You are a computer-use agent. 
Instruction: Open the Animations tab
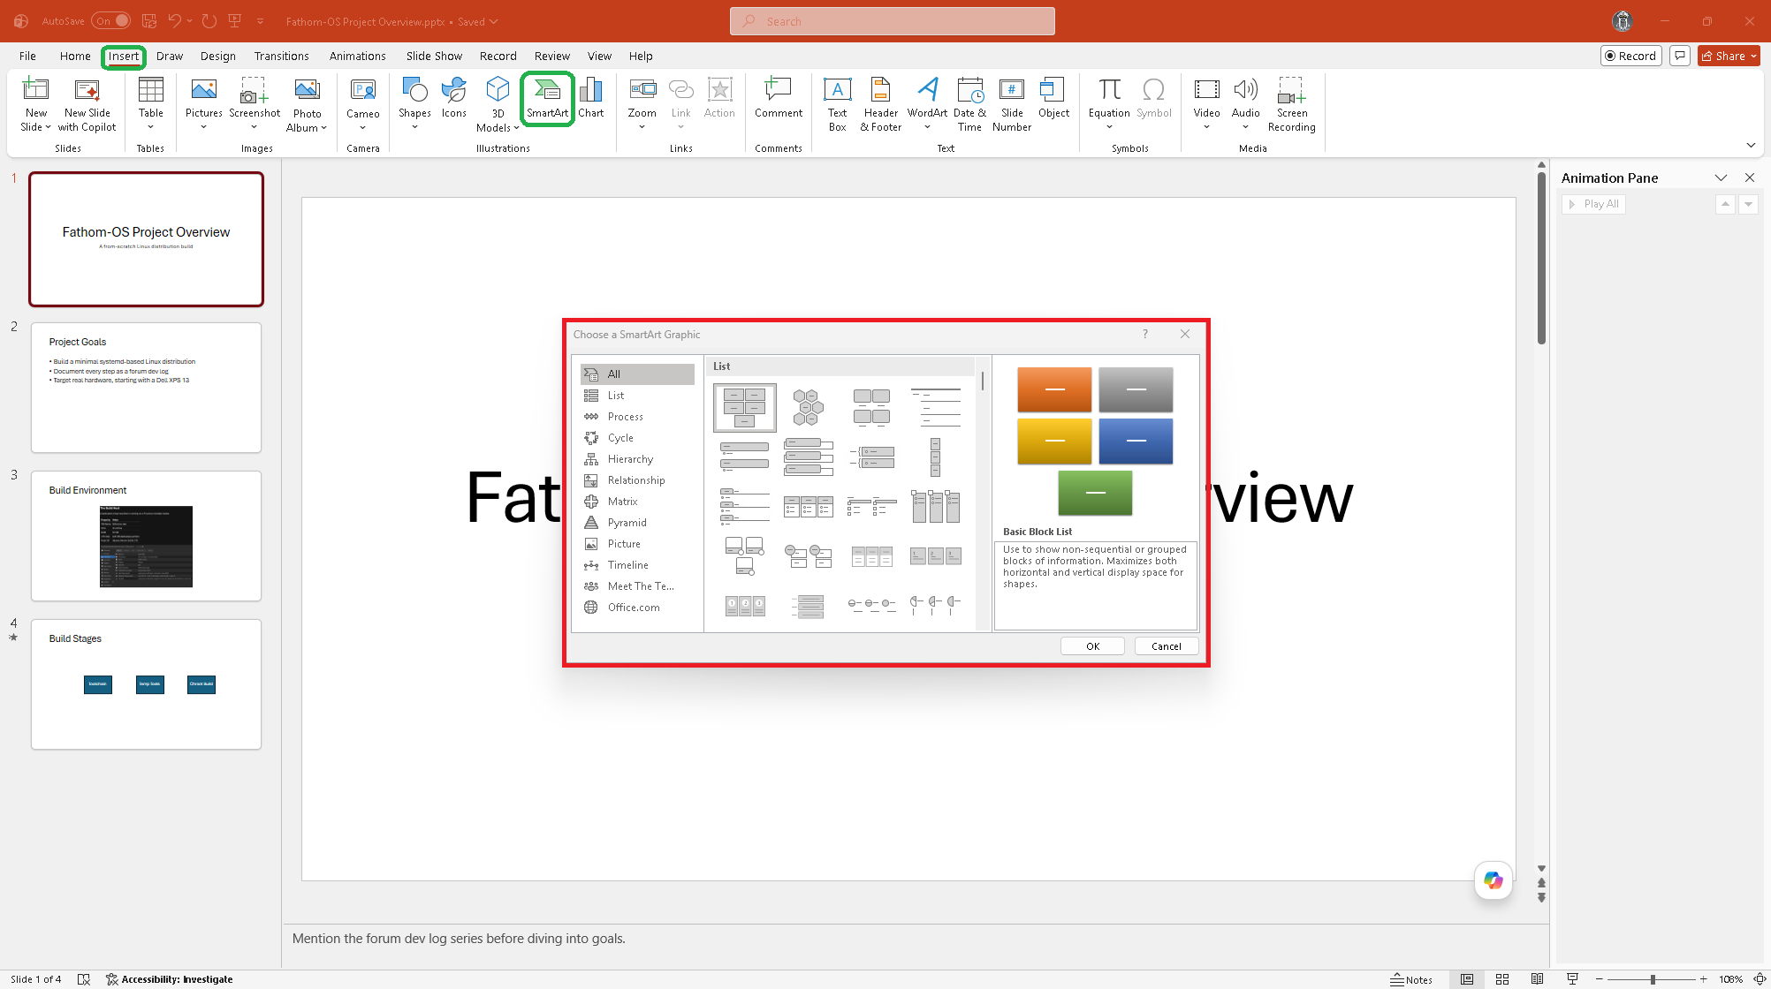[x=357, y=56]
